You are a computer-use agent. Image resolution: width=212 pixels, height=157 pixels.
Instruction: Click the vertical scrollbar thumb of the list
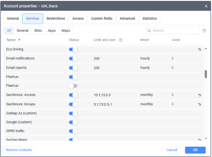tap(206, 74)
